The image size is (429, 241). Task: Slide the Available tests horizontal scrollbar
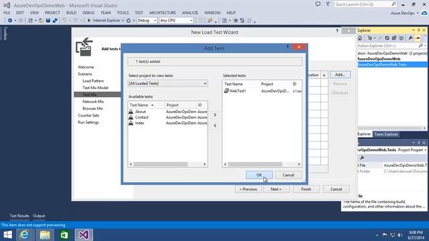pos(161,164)
